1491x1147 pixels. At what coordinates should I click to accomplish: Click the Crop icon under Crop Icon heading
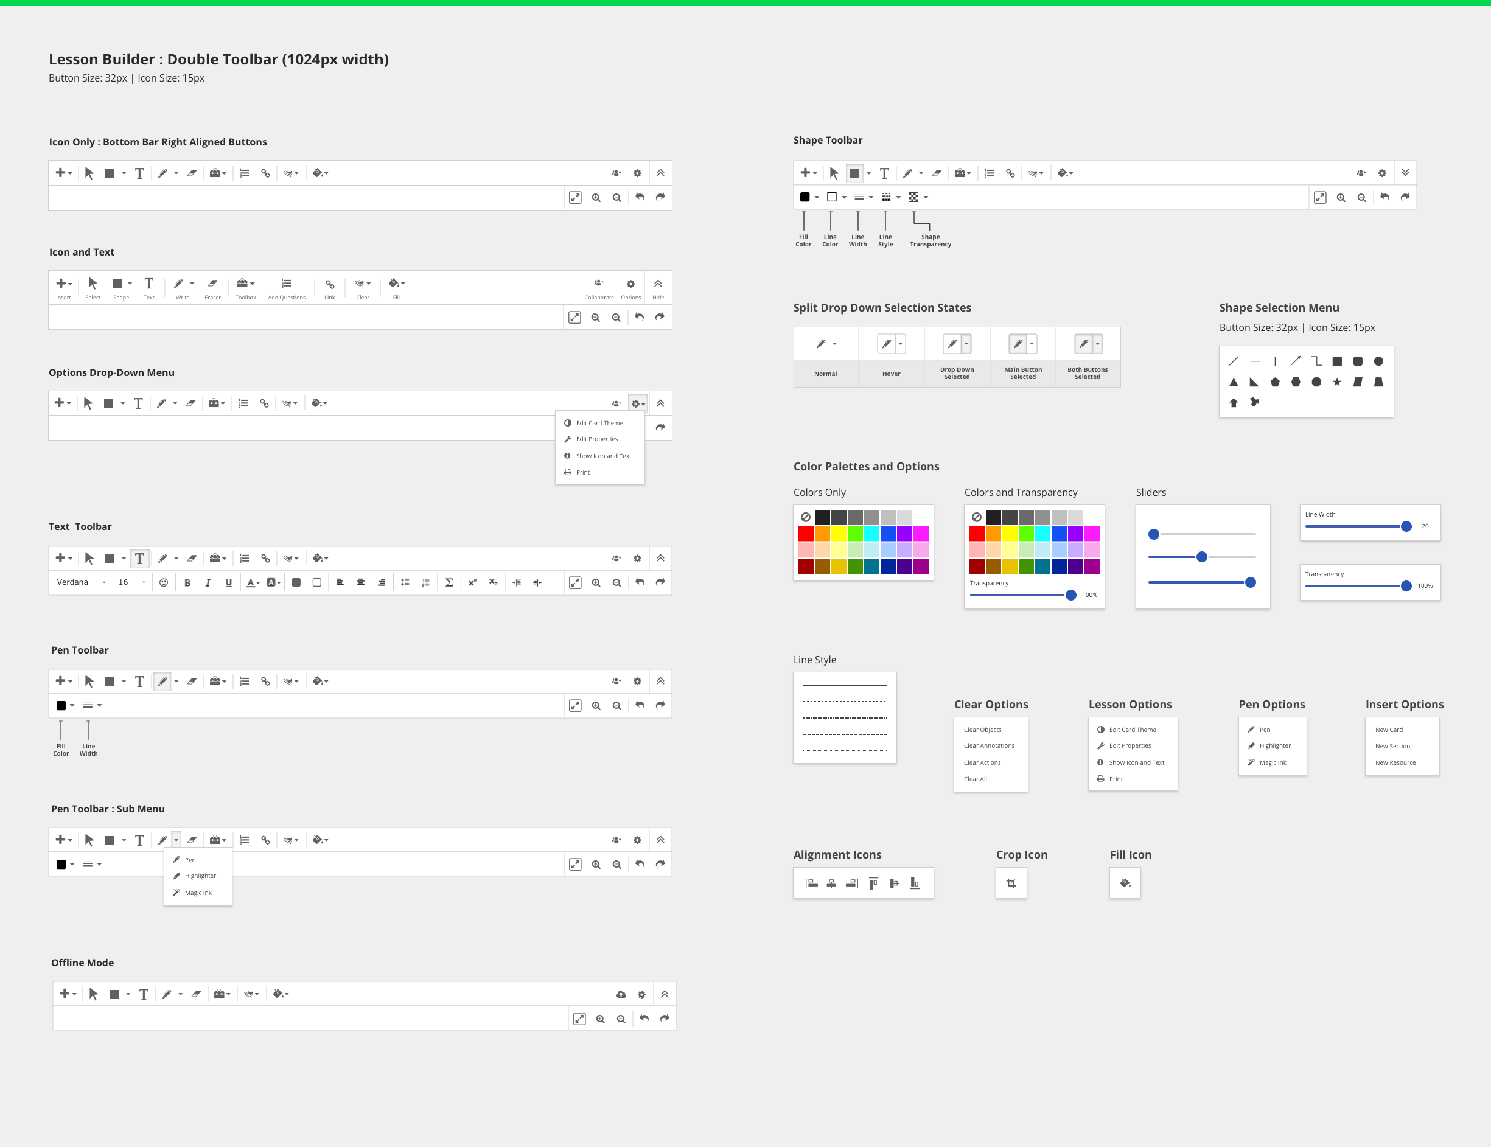[1011, 884]
